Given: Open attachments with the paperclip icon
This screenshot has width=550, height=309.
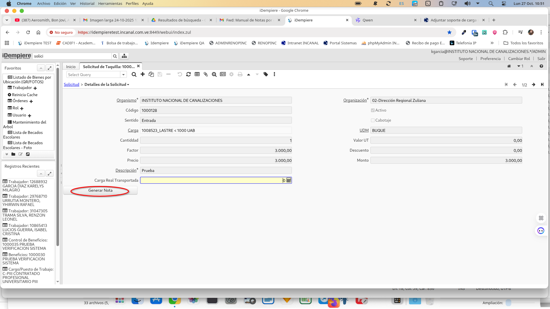Looking at the screenshot, I should click(206, 74).
